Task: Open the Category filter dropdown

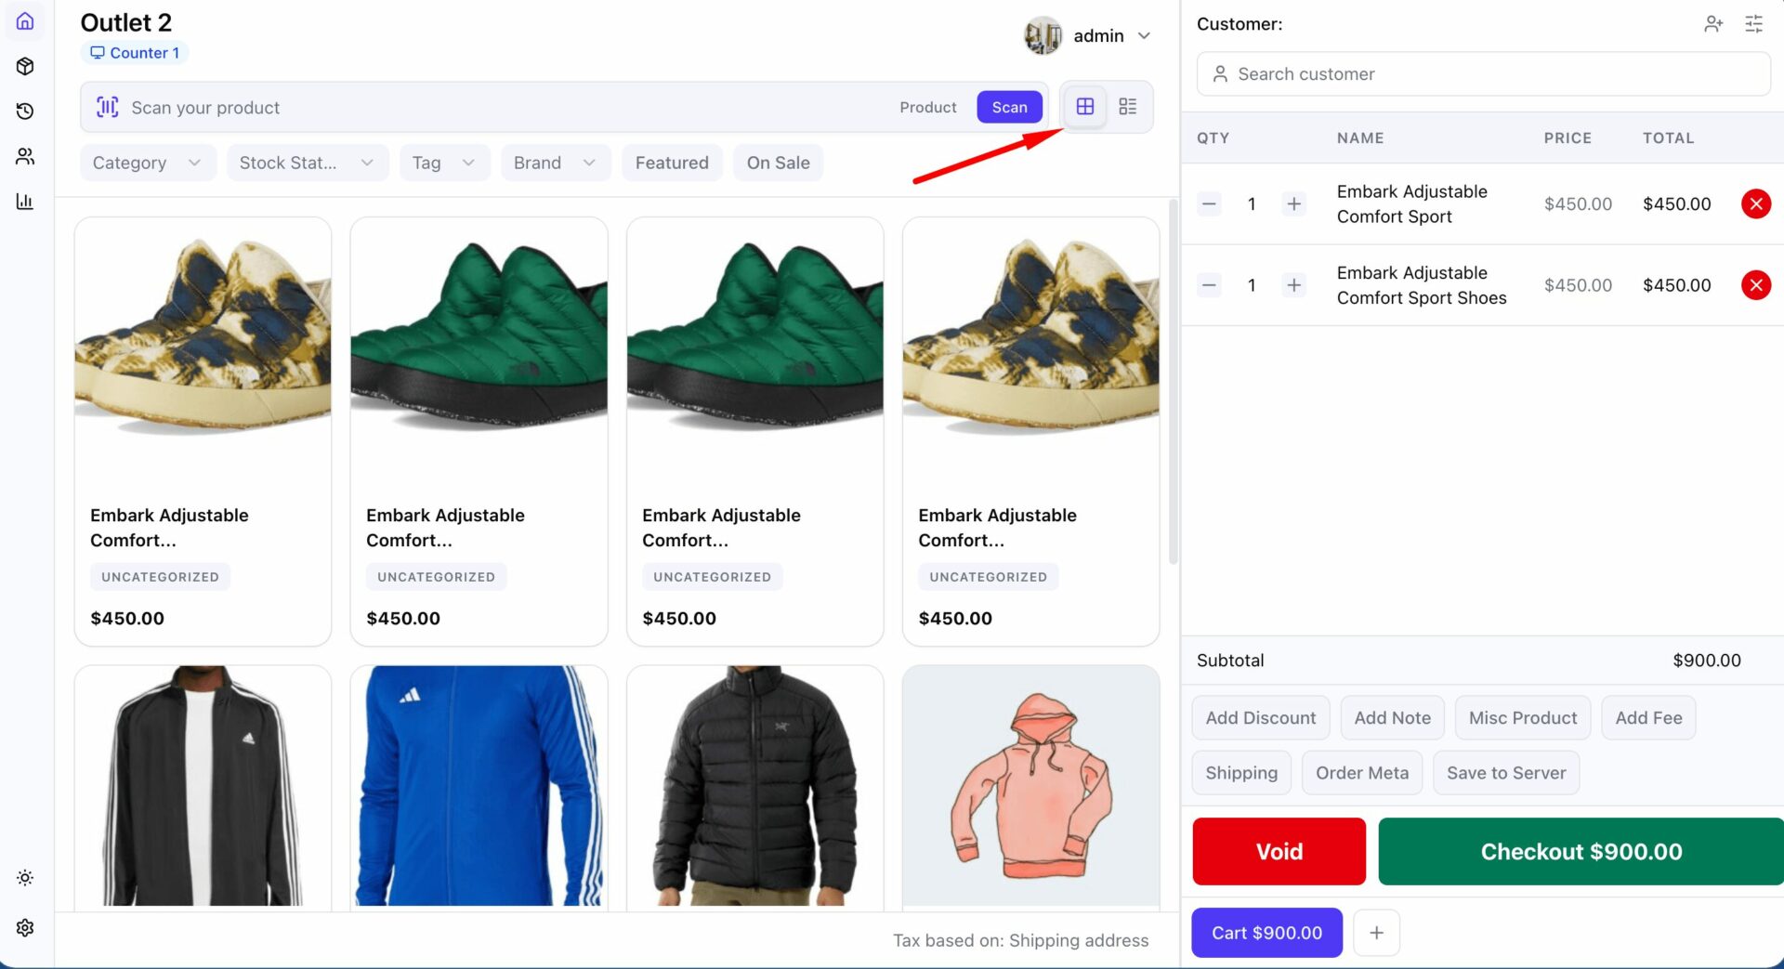Action: [148, 163]
